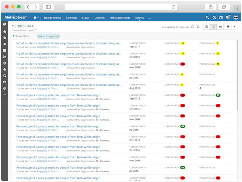Open the Enterprise Risk breadcrumb
Image resolution: width=242 pixels, height=182 pixels.
(x=52, y=17)
